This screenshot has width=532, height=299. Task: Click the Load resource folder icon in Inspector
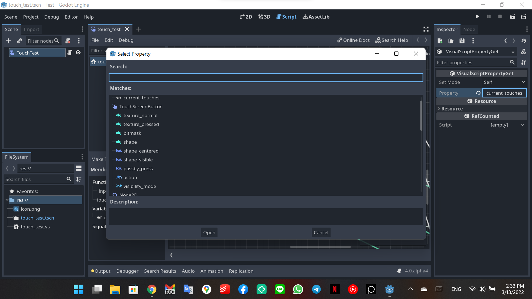pyautogui.click(x=451, y=41)
